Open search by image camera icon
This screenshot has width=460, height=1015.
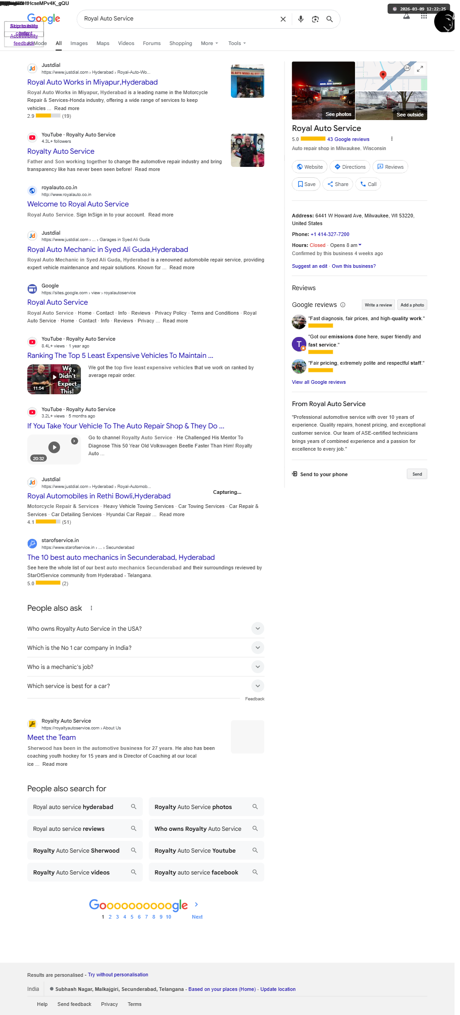point(315,19)
